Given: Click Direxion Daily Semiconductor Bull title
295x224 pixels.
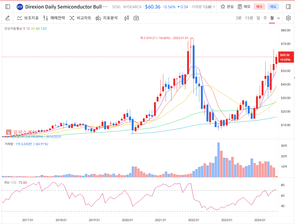Looking at the screenshot, I should (x=66, y=7).
